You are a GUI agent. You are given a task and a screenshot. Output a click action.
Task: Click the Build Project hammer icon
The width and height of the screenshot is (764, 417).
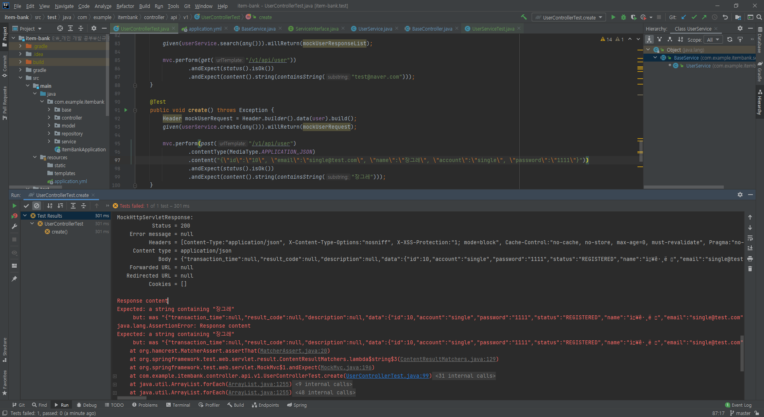524,17
